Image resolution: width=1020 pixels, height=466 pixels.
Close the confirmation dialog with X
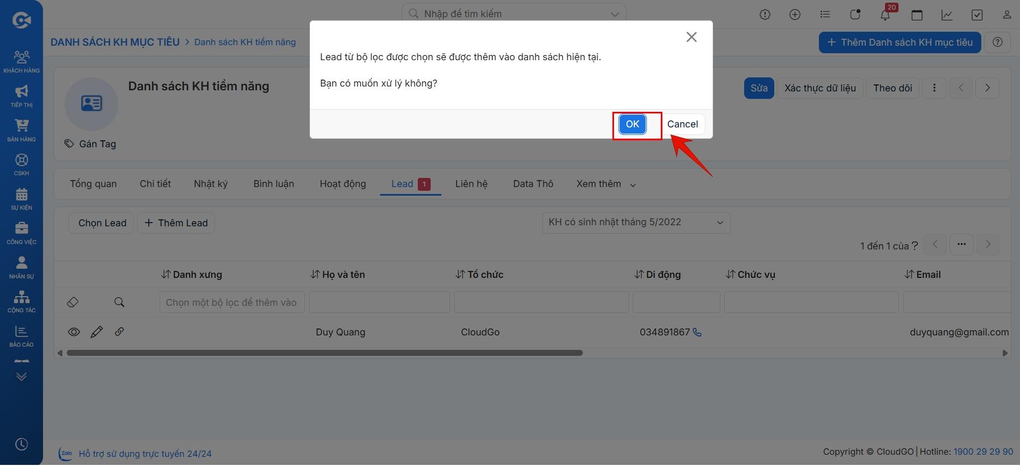pyautogui.click(x=691, y=37)
